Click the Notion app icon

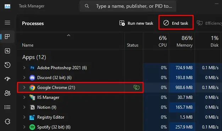(x=32, y=107)
